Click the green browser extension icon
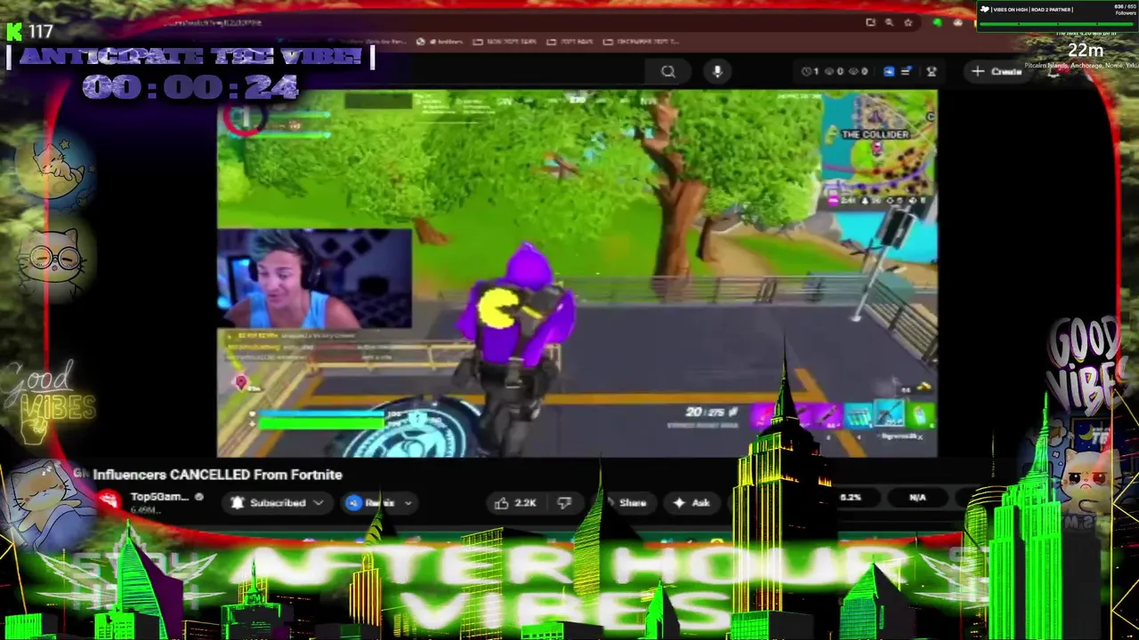 click(x=937, y=22)
